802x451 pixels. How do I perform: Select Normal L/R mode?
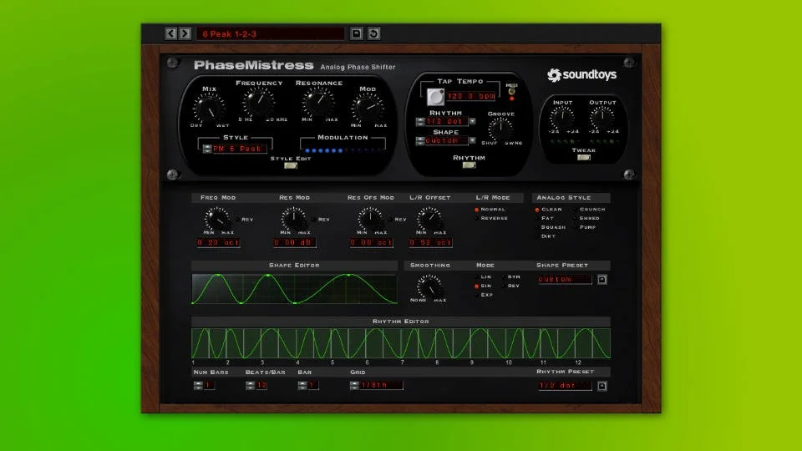coord(477,210)
